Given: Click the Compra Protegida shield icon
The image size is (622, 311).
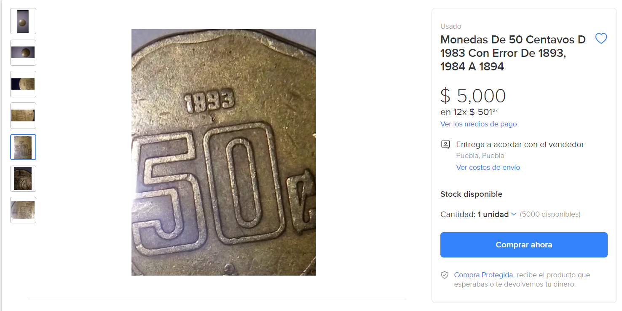Looking at the screenshot, I should tap(445, 275).
